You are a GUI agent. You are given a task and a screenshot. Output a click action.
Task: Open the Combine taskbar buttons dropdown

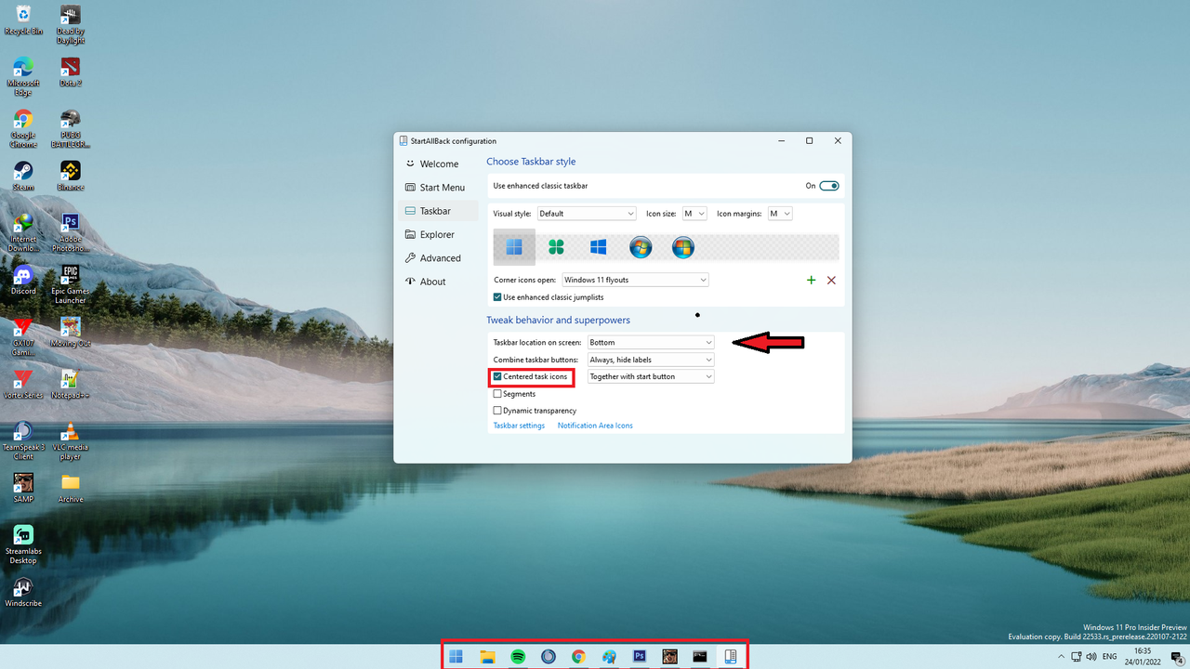click(651, 360)
